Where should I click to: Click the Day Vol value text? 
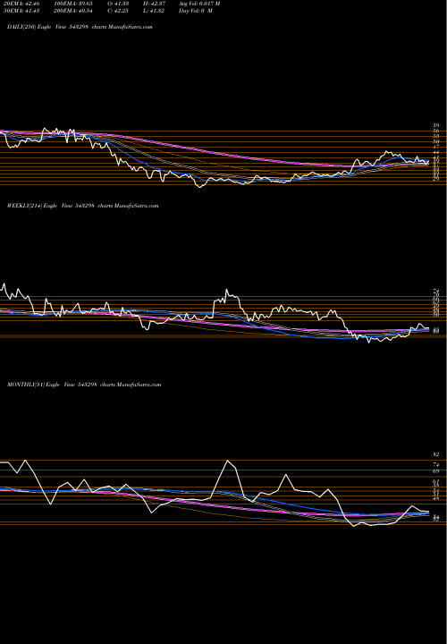196,11
